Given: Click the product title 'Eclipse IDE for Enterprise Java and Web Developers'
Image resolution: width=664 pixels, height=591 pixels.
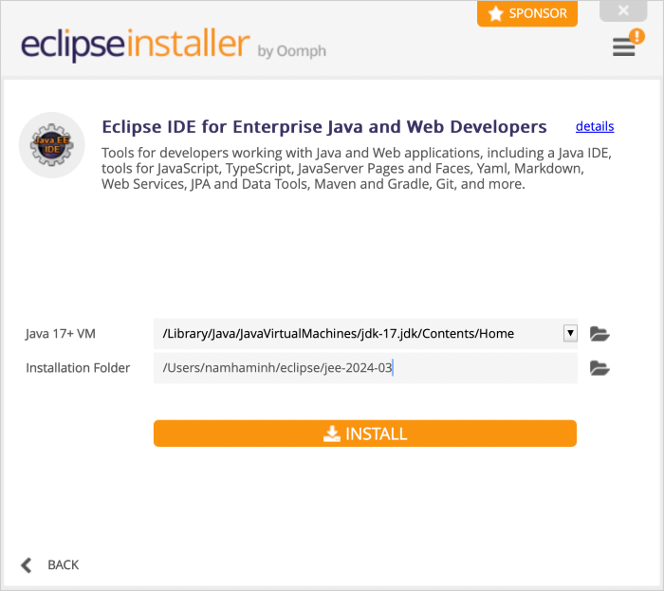Looking at the screenshot, I should [x=324, y=126].
